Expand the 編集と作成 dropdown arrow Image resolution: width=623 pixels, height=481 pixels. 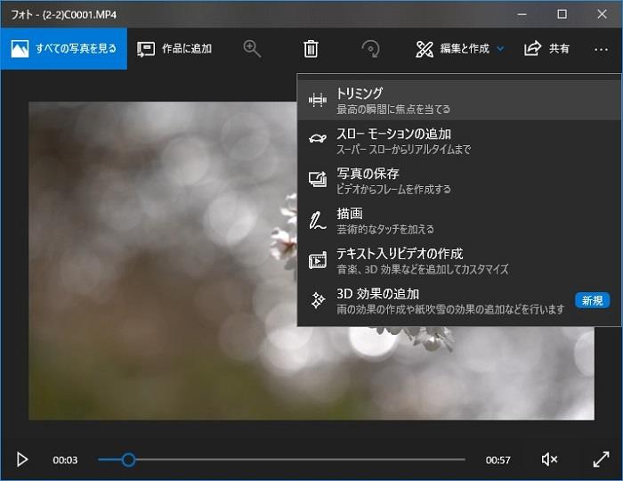(x=500, y=49)
